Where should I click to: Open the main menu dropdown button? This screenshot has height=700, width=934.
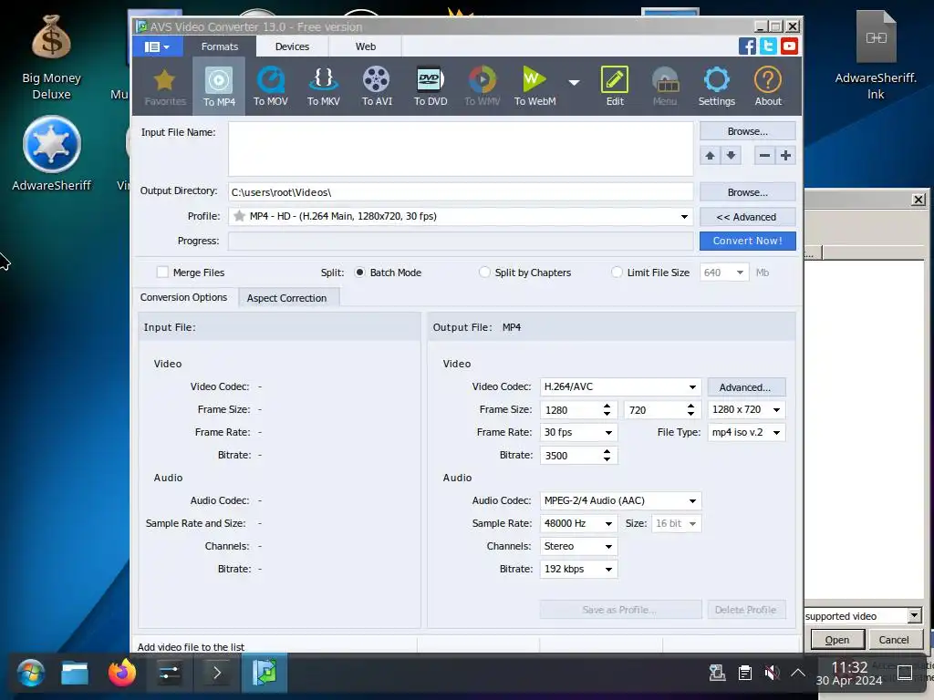pyautogui.click(x=157, y=46)
